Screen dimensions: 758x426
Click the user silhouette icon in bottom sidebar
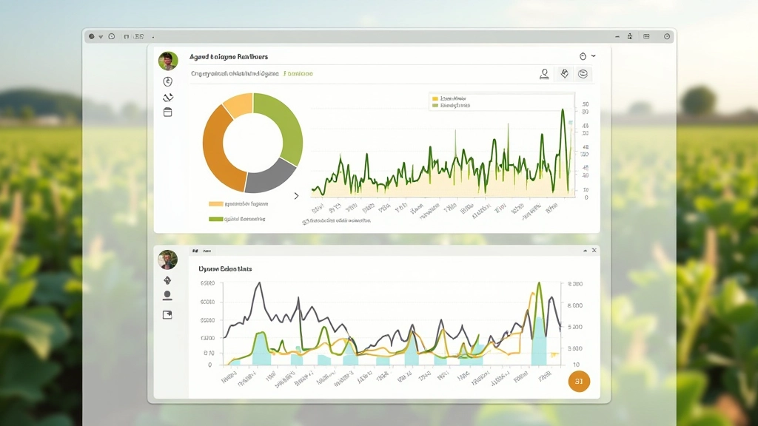pos(167,296)
